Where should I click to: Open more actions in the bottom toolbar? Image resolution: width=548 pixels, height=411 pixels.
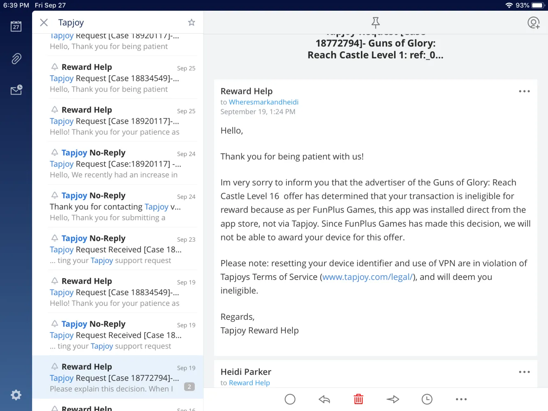tap(461, 399)
